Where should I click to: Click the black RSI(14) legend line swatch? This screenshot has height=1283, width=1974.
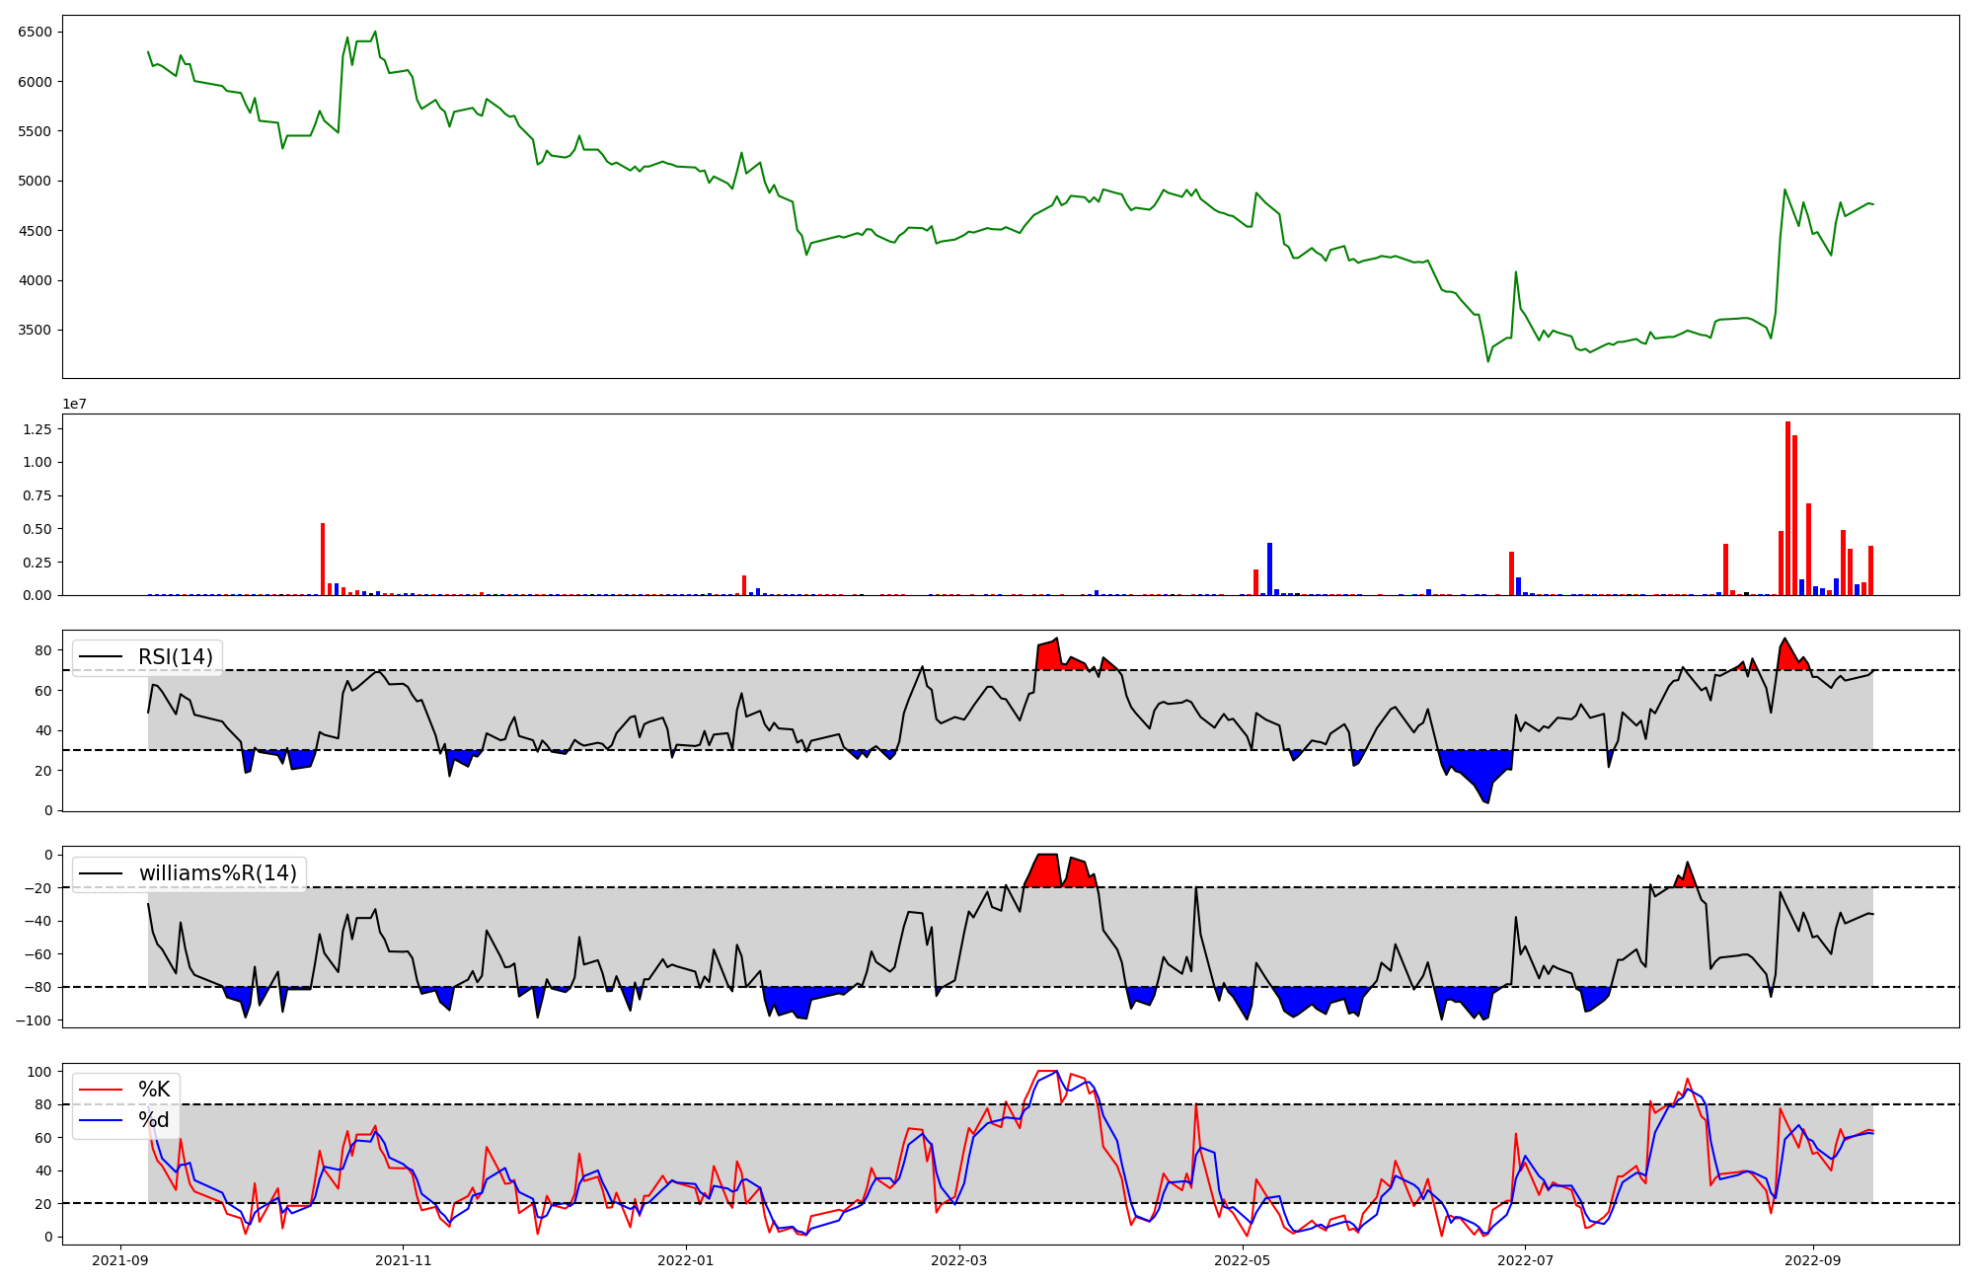click(102, 657)
